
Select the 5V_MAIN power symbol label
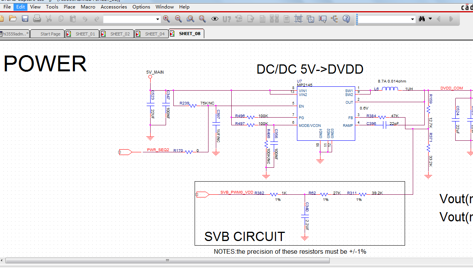(155, 72)
